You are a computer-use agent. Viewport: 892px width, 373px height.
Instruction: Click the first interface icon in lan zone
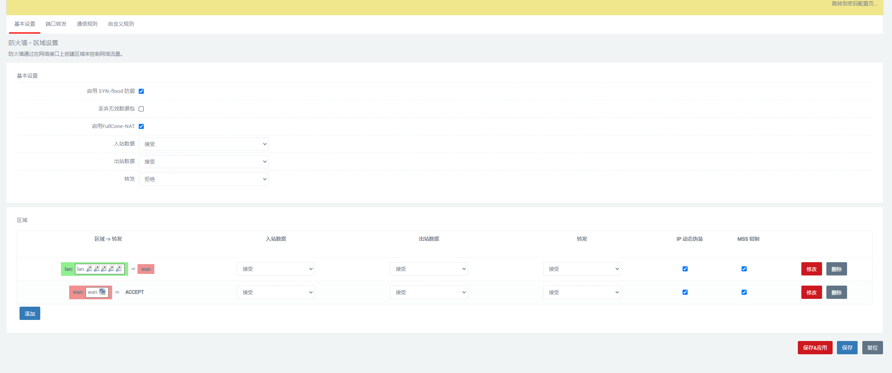coord(89,269)
